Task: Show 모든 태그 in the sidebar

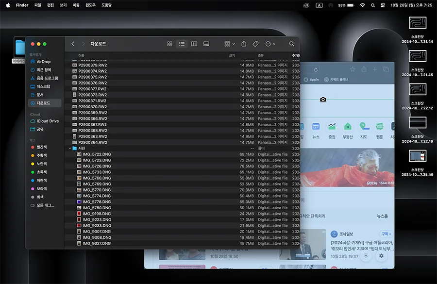Action: click(45, 205)
